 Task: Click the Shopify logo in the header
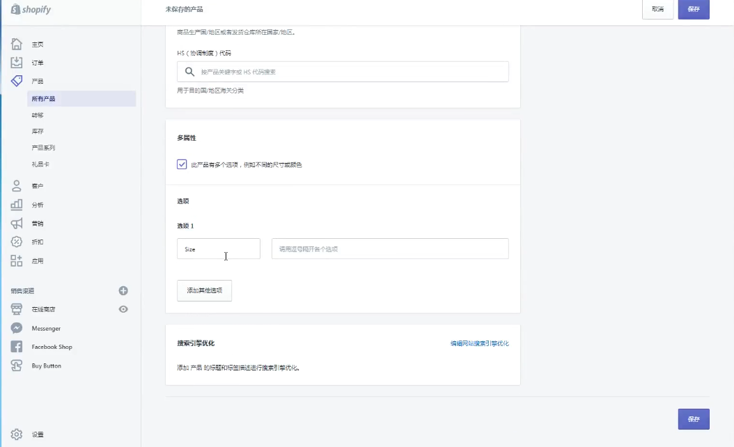pyautogui.click(x=31, y=10)
